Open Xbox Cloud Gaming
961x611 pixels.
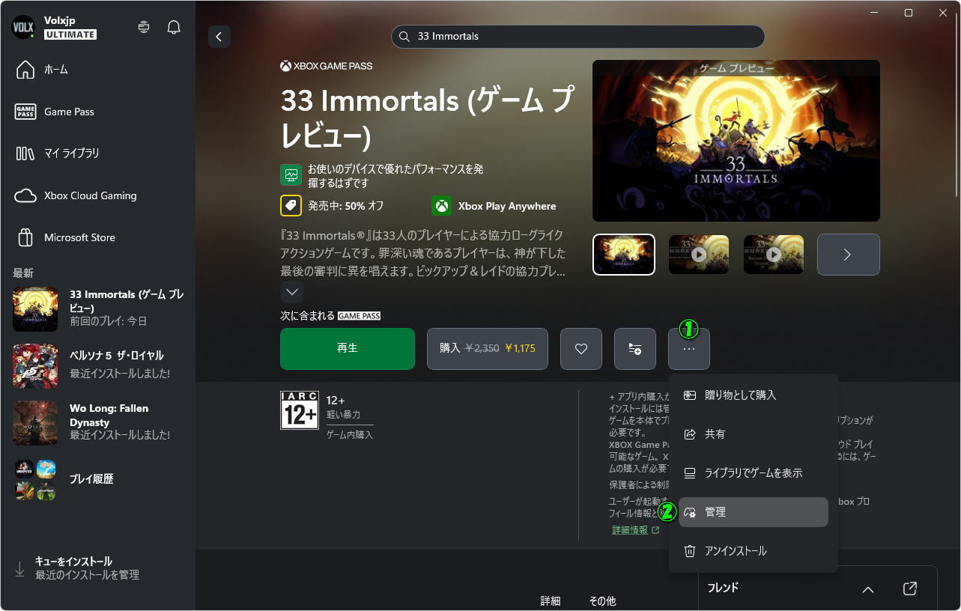point(97,195)
